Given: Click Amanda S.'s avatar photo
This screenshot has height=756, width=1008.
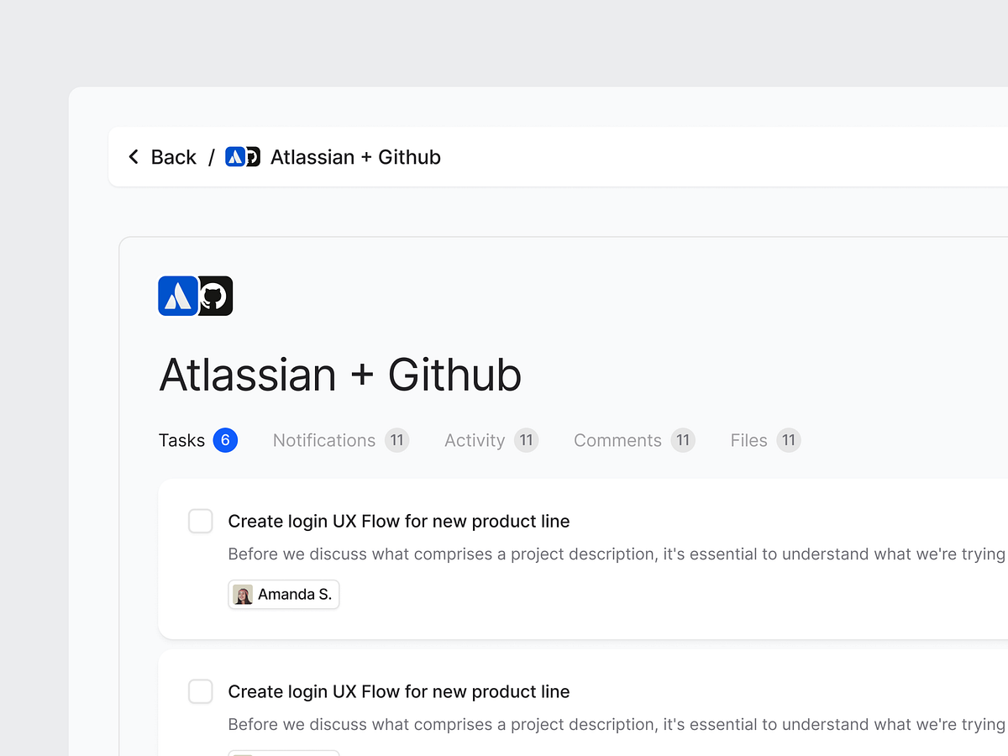Looking at the screenshot, I should coord(242,594).
